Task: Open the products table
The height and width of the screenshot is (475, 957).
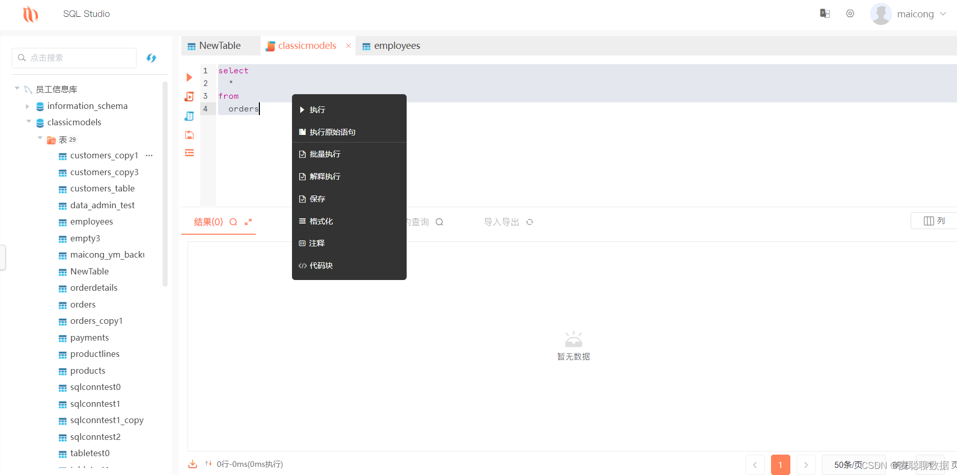Action: click(88, 371)
